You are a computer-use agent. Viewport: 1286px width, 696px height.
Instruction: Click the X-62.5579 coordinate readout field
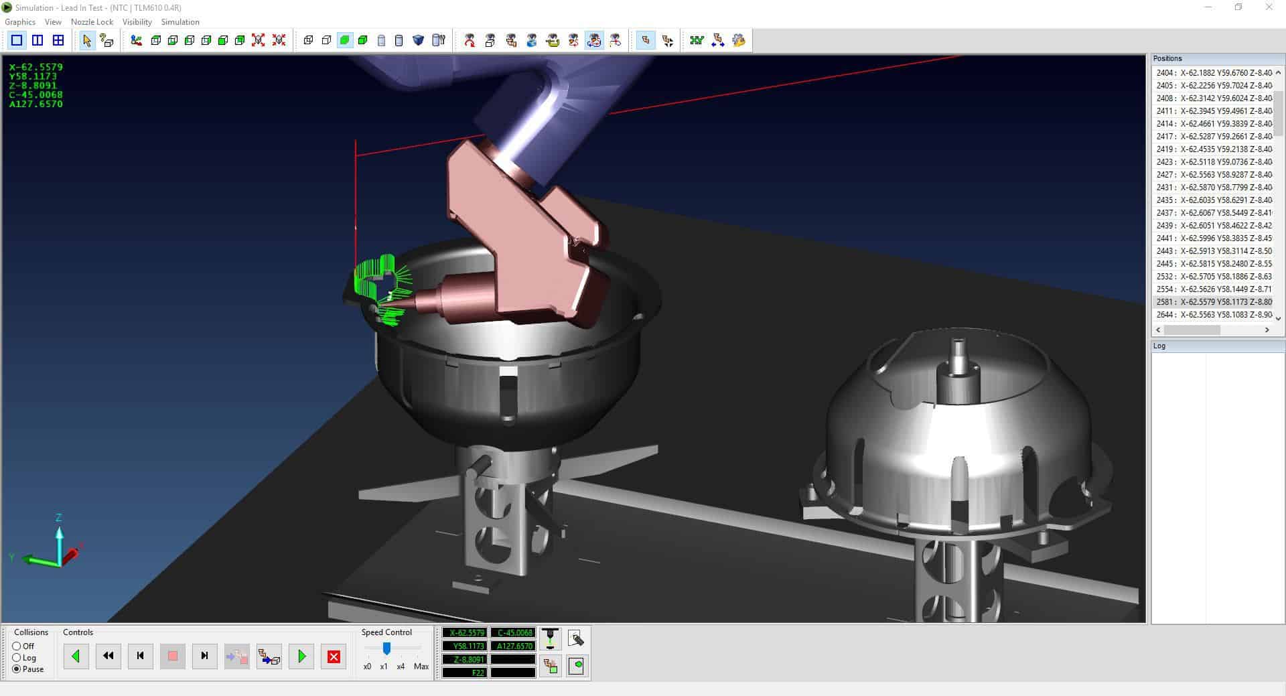click(465, 632)
